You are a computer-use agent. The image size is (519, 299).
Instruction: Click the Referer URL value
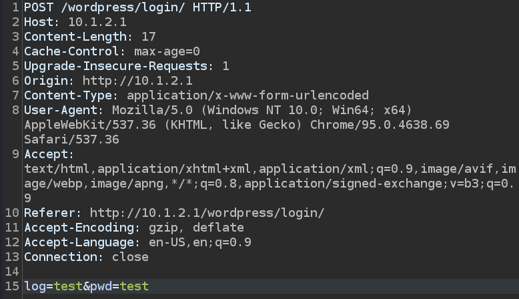coord(207,213)
